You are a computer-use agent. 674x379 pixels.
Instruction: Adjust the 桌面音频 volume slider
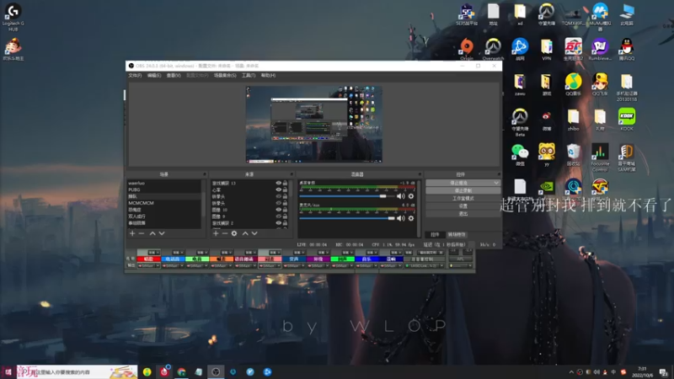point(347,196)
